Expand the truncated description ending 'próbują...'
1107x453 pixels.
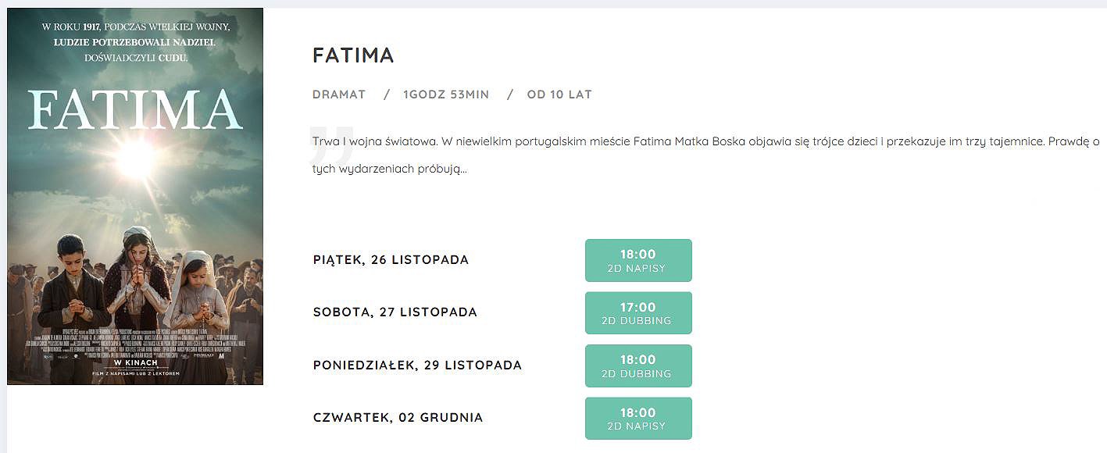click(x=390, y=169)
